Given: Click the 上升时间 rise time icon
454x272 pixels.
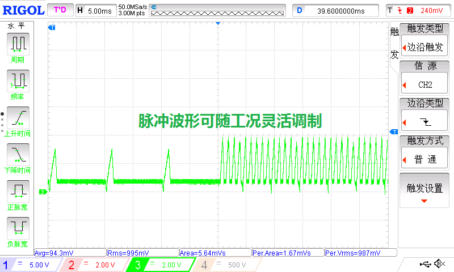Looking at the screenshot, I should (x=18, y=117).
